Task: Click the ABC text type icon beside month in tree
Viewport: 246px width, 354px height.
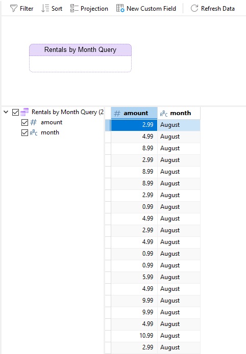Action: point(34,132)
